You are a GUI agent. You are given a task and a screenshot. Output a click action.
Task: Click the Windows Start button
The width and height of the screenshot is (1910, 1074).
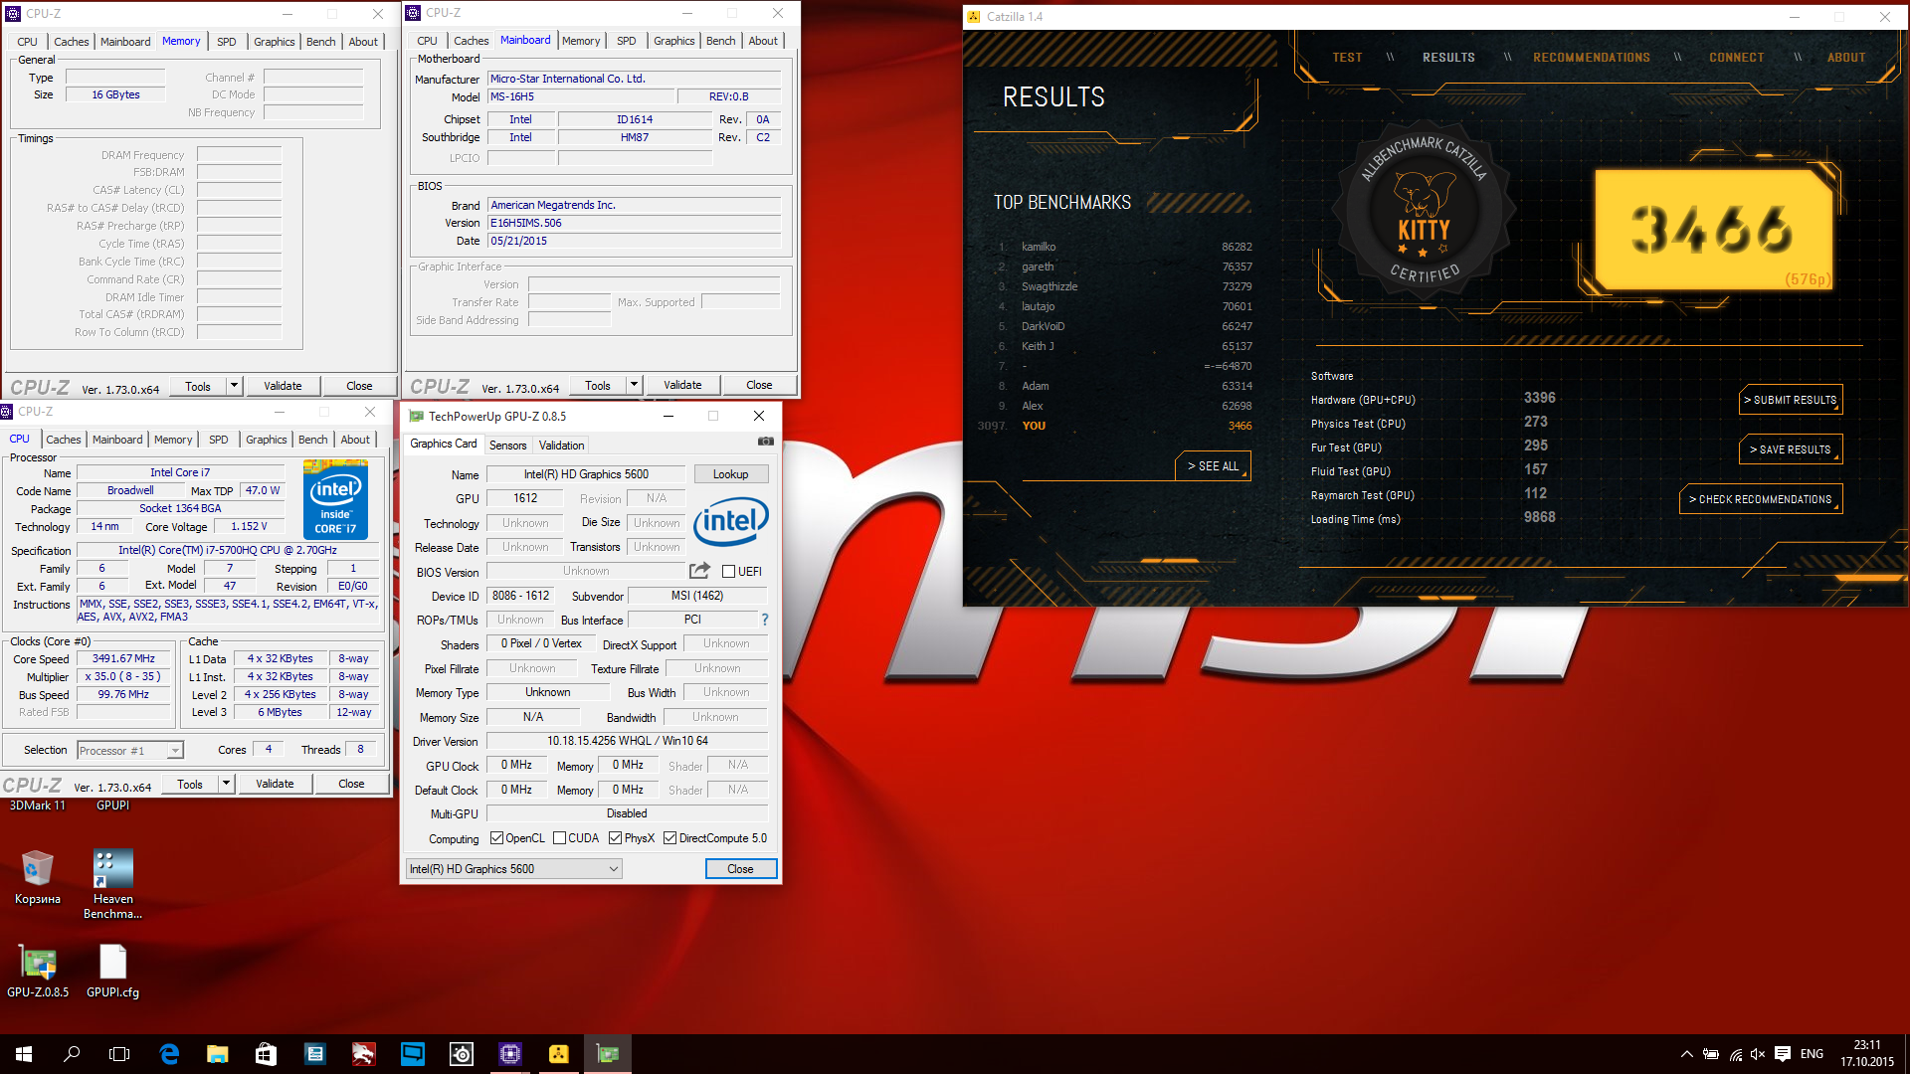(x=24, y=1054)
